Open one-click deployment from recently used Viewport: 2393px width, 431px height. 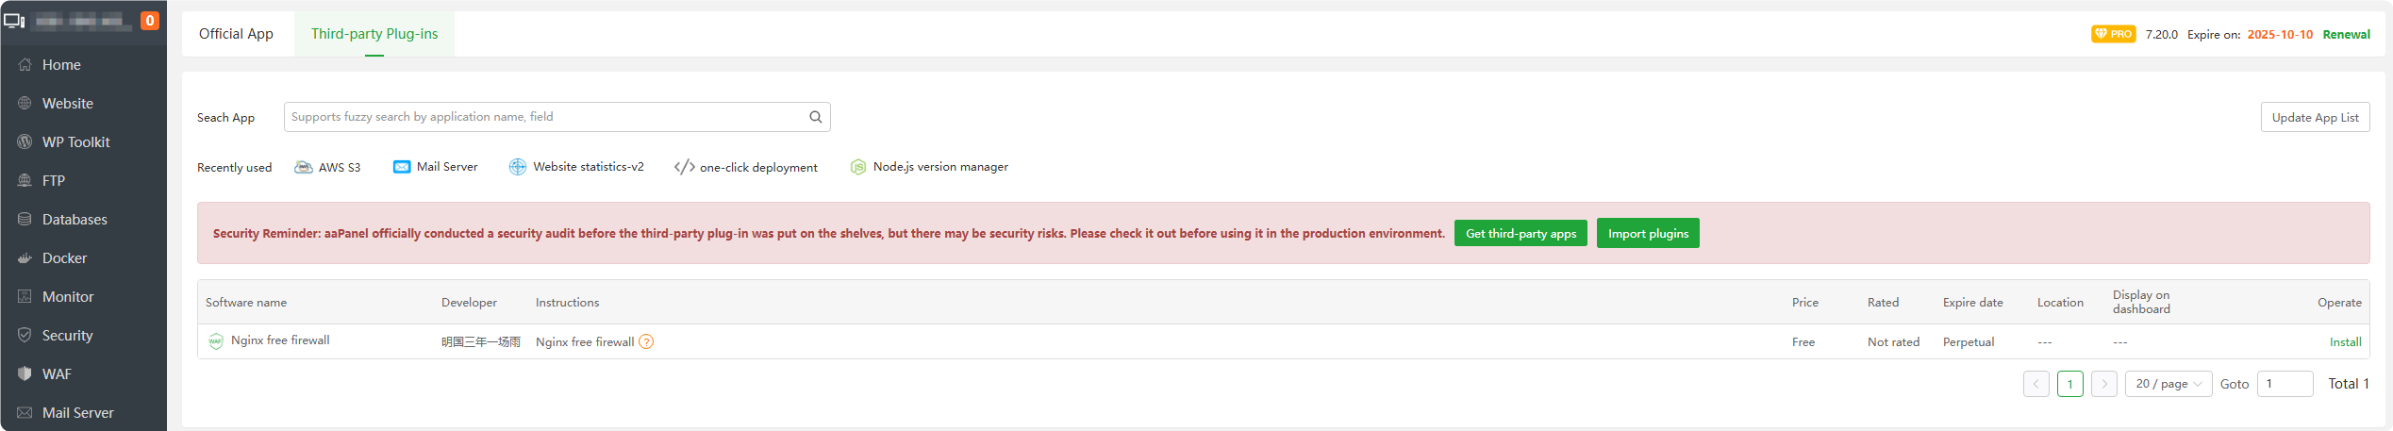click(746, 167)
